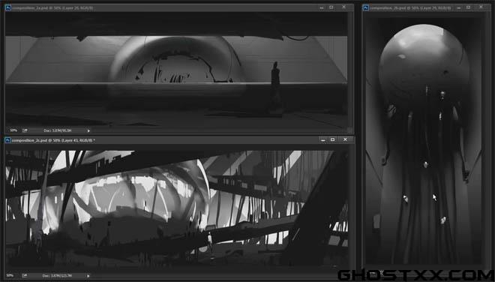Screen dimensions: 495x282
Task: Maximize the composition_2c.psd document window
Action: click(333, 139)
